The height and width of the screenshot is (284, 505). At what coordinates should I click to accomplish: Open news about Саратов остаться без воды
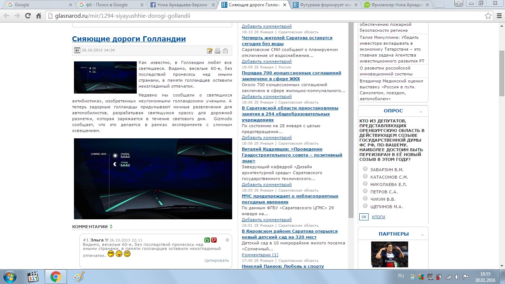287,41
